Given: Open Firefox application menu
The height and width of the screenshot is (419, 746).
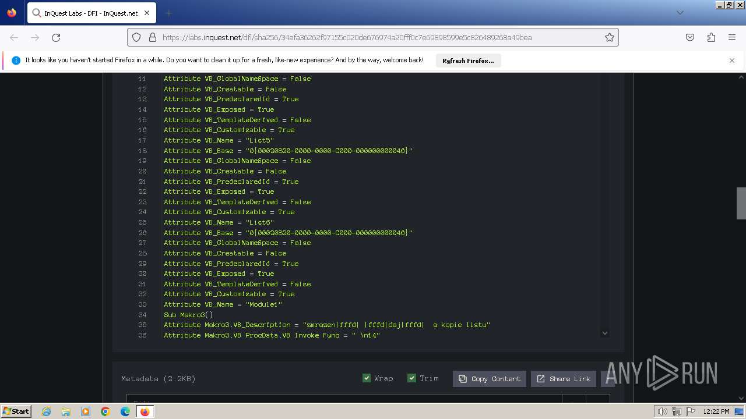Looking at the screenshot, I should [732, 37].
